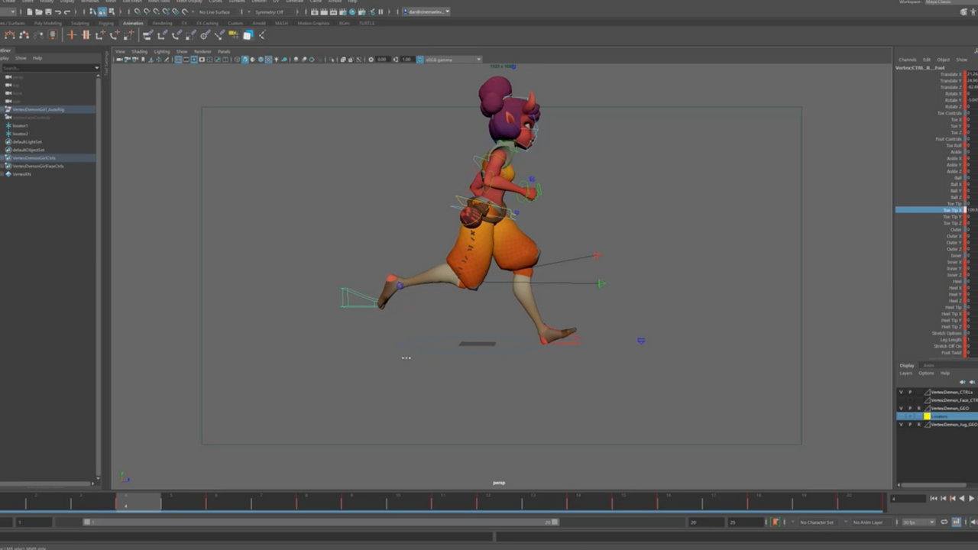978x550 pixels.
Task: Open the sRGB gamma color space dropdown
Action: pos(452,60)
